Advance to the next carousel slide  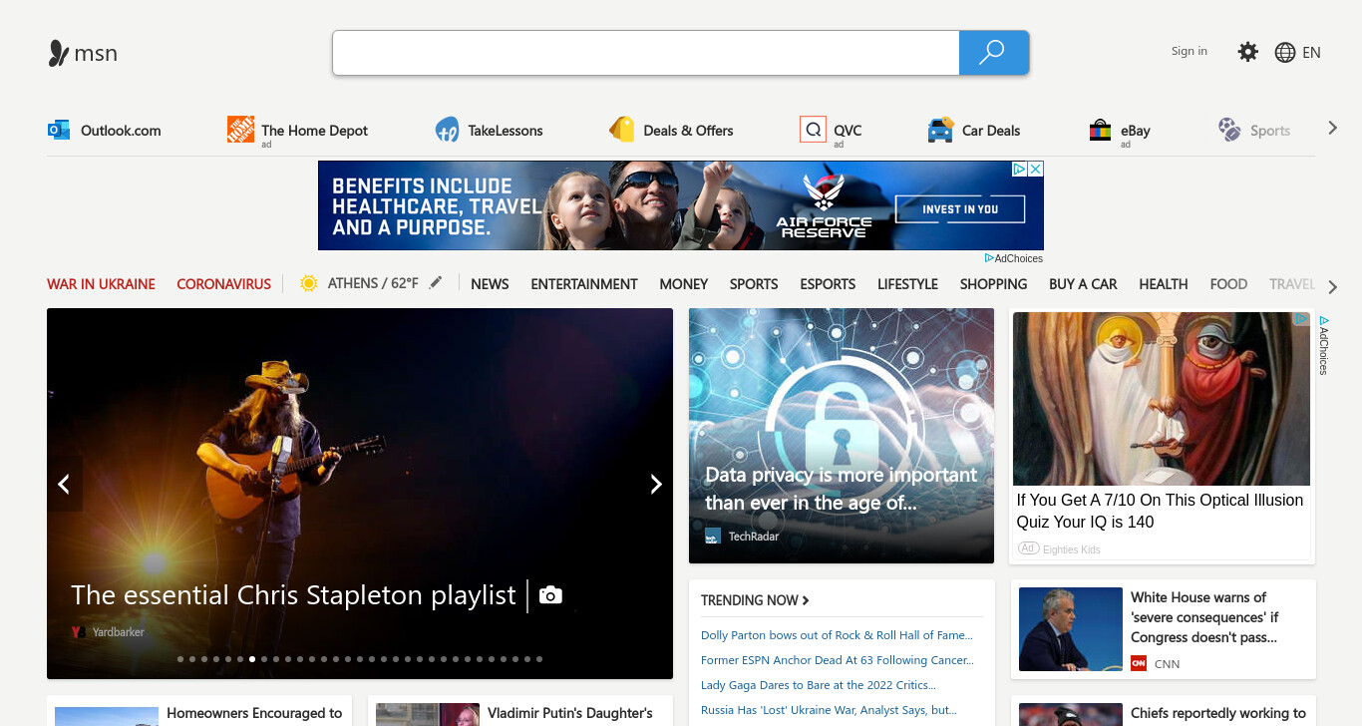[655, 484]
